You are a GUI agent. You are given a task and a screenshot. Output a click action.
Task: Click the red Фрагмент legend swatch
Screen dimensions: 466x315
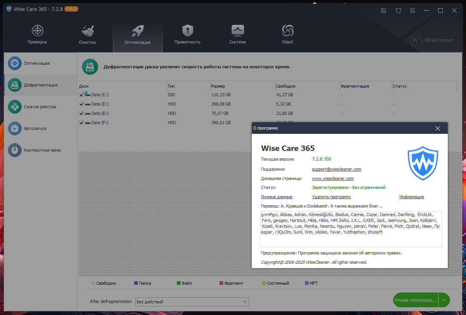221,283
